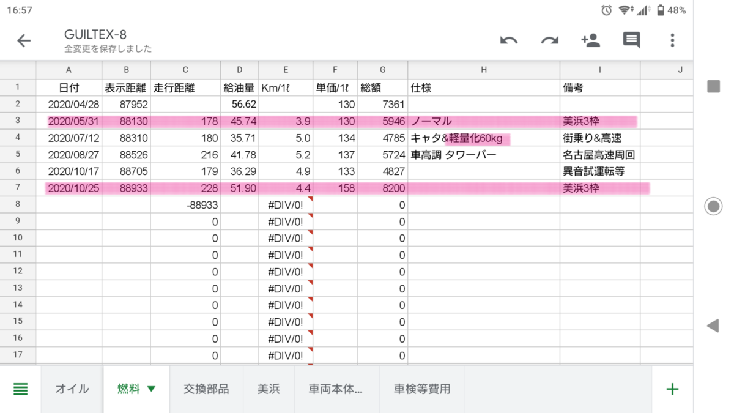Tap the alarm icon in the status bar
The image size is (734, 413).
(606, 10)
